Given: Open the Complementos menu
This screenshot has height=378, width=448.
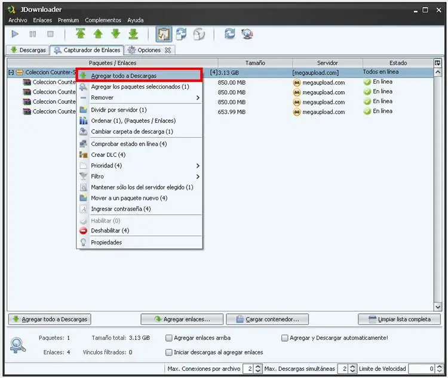Looking at the screenshot, I should pyautogui.click(x=103, y=20).
